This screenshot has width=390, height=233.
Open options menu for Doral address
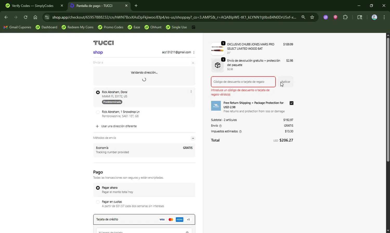(191, 92)
